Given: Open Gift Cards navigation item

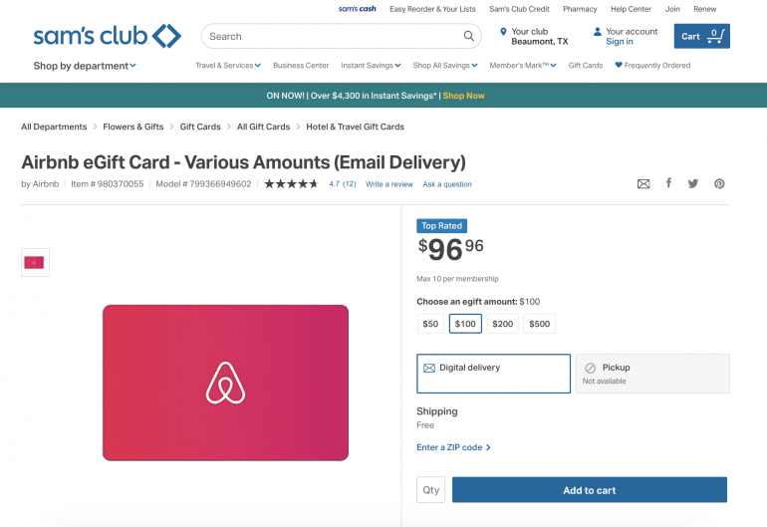Looking at the screenshot, I should coord(586,66).
